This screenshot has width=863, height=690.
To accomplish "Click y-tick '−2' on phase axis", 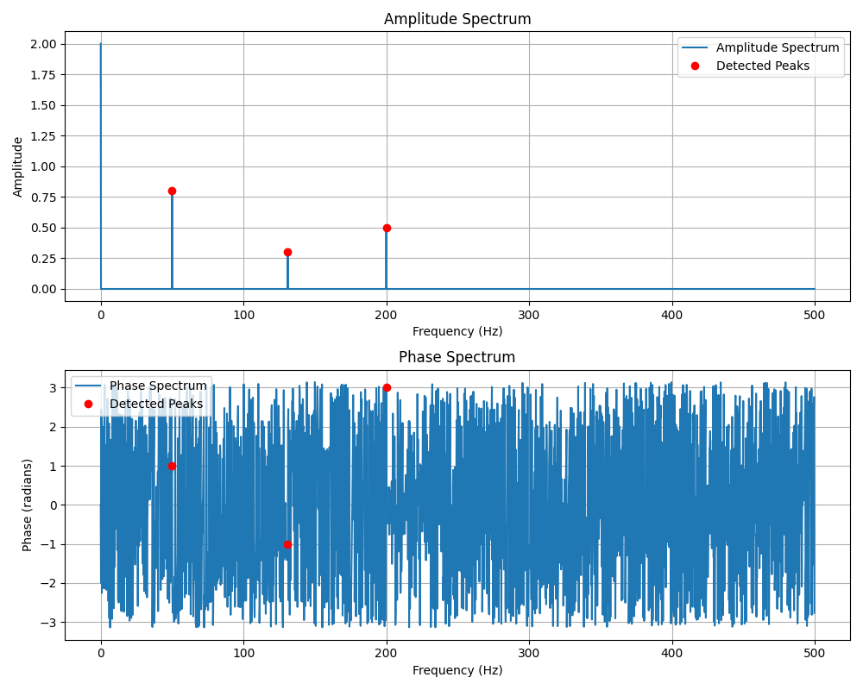I will click(x=48, y=584).
